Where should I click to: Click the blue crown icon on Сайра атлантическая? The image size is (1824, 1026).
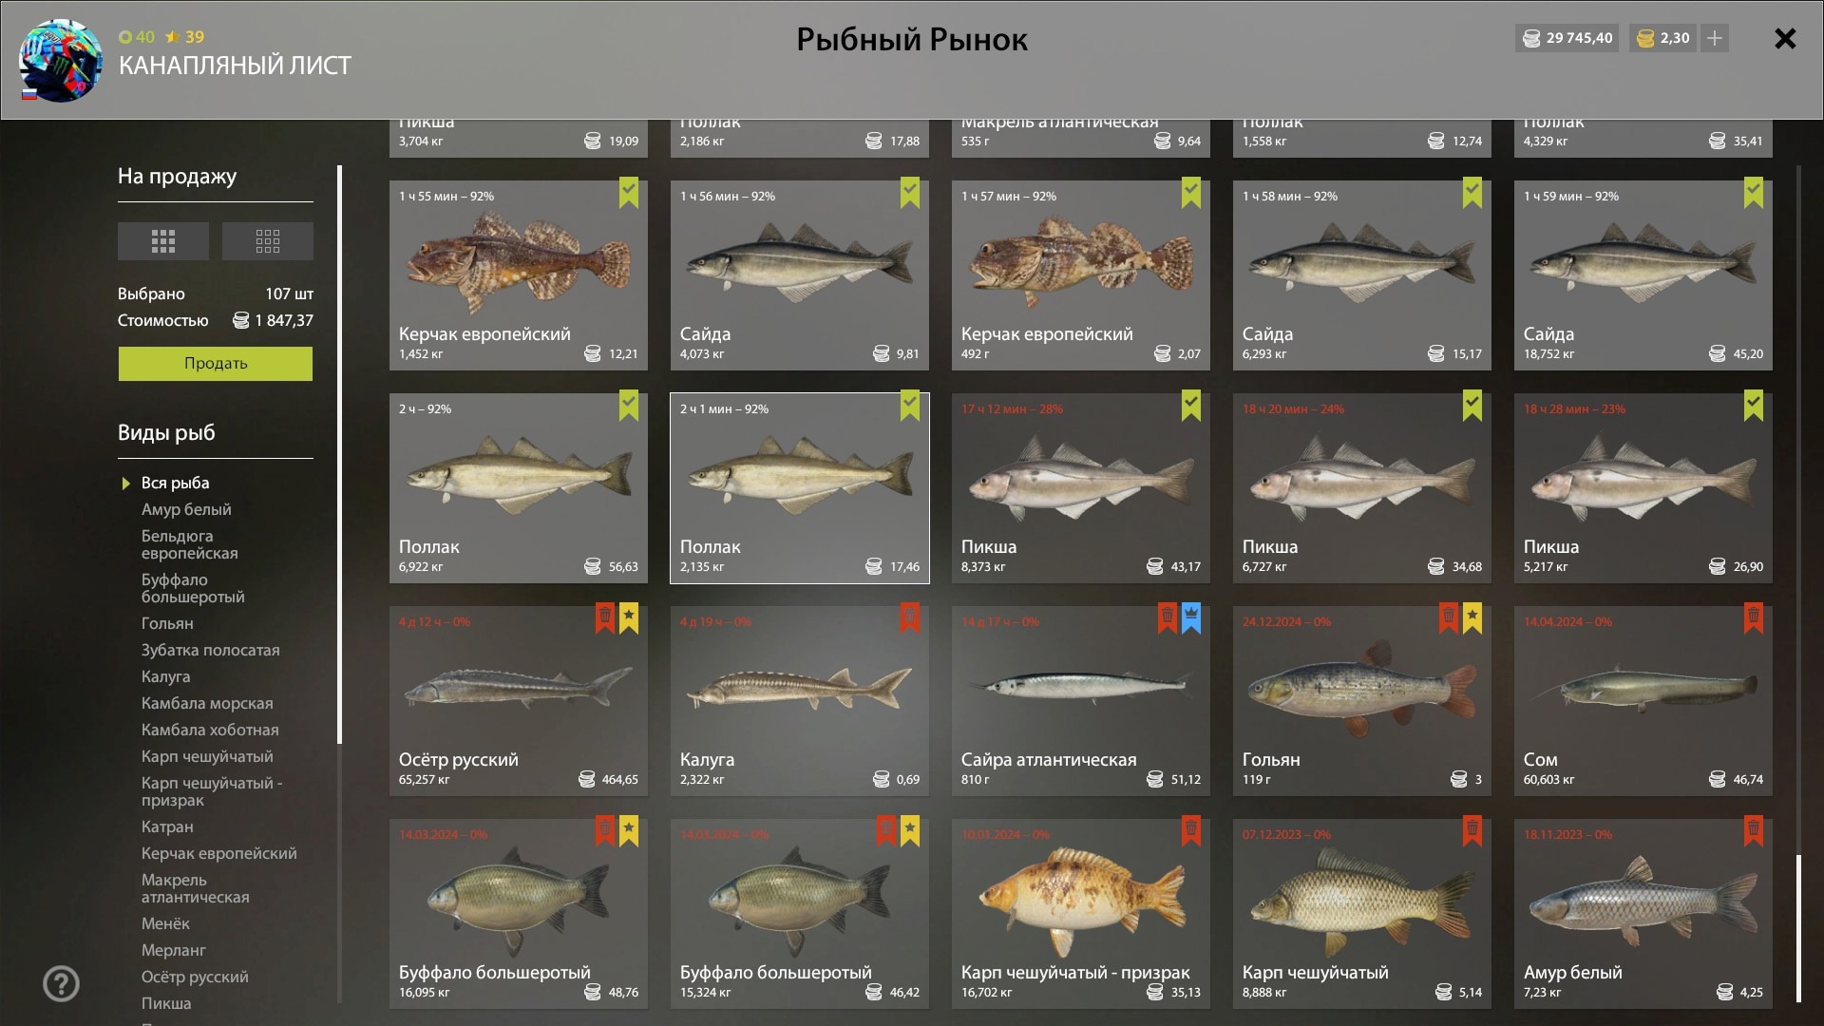tap(1191, 617)
